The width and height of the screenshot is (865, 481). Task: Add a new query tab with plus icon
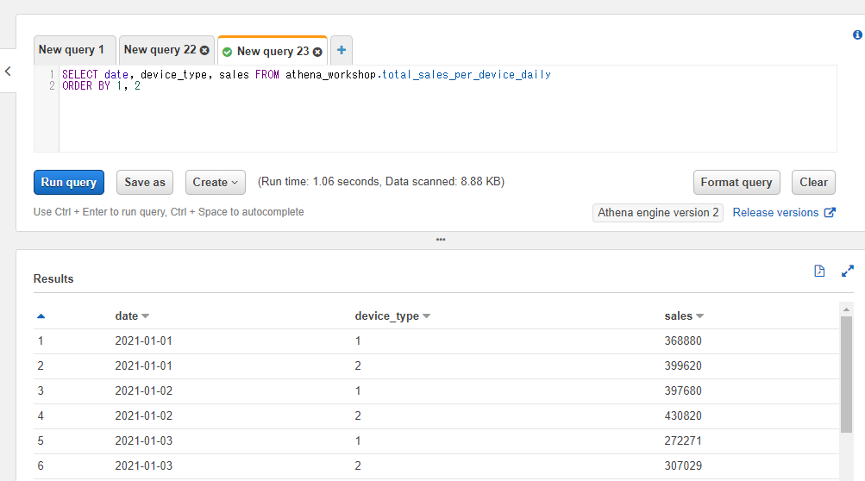[x=342, y=50]
